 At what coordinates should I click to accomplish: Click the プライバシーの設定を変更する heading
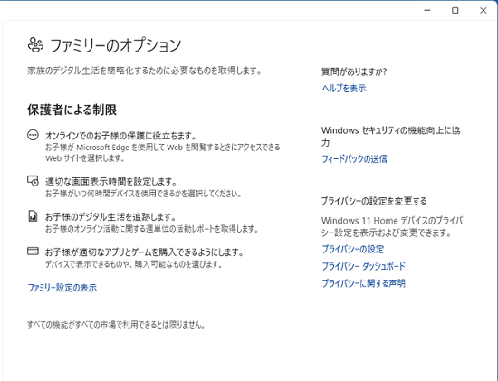[374, 201]
